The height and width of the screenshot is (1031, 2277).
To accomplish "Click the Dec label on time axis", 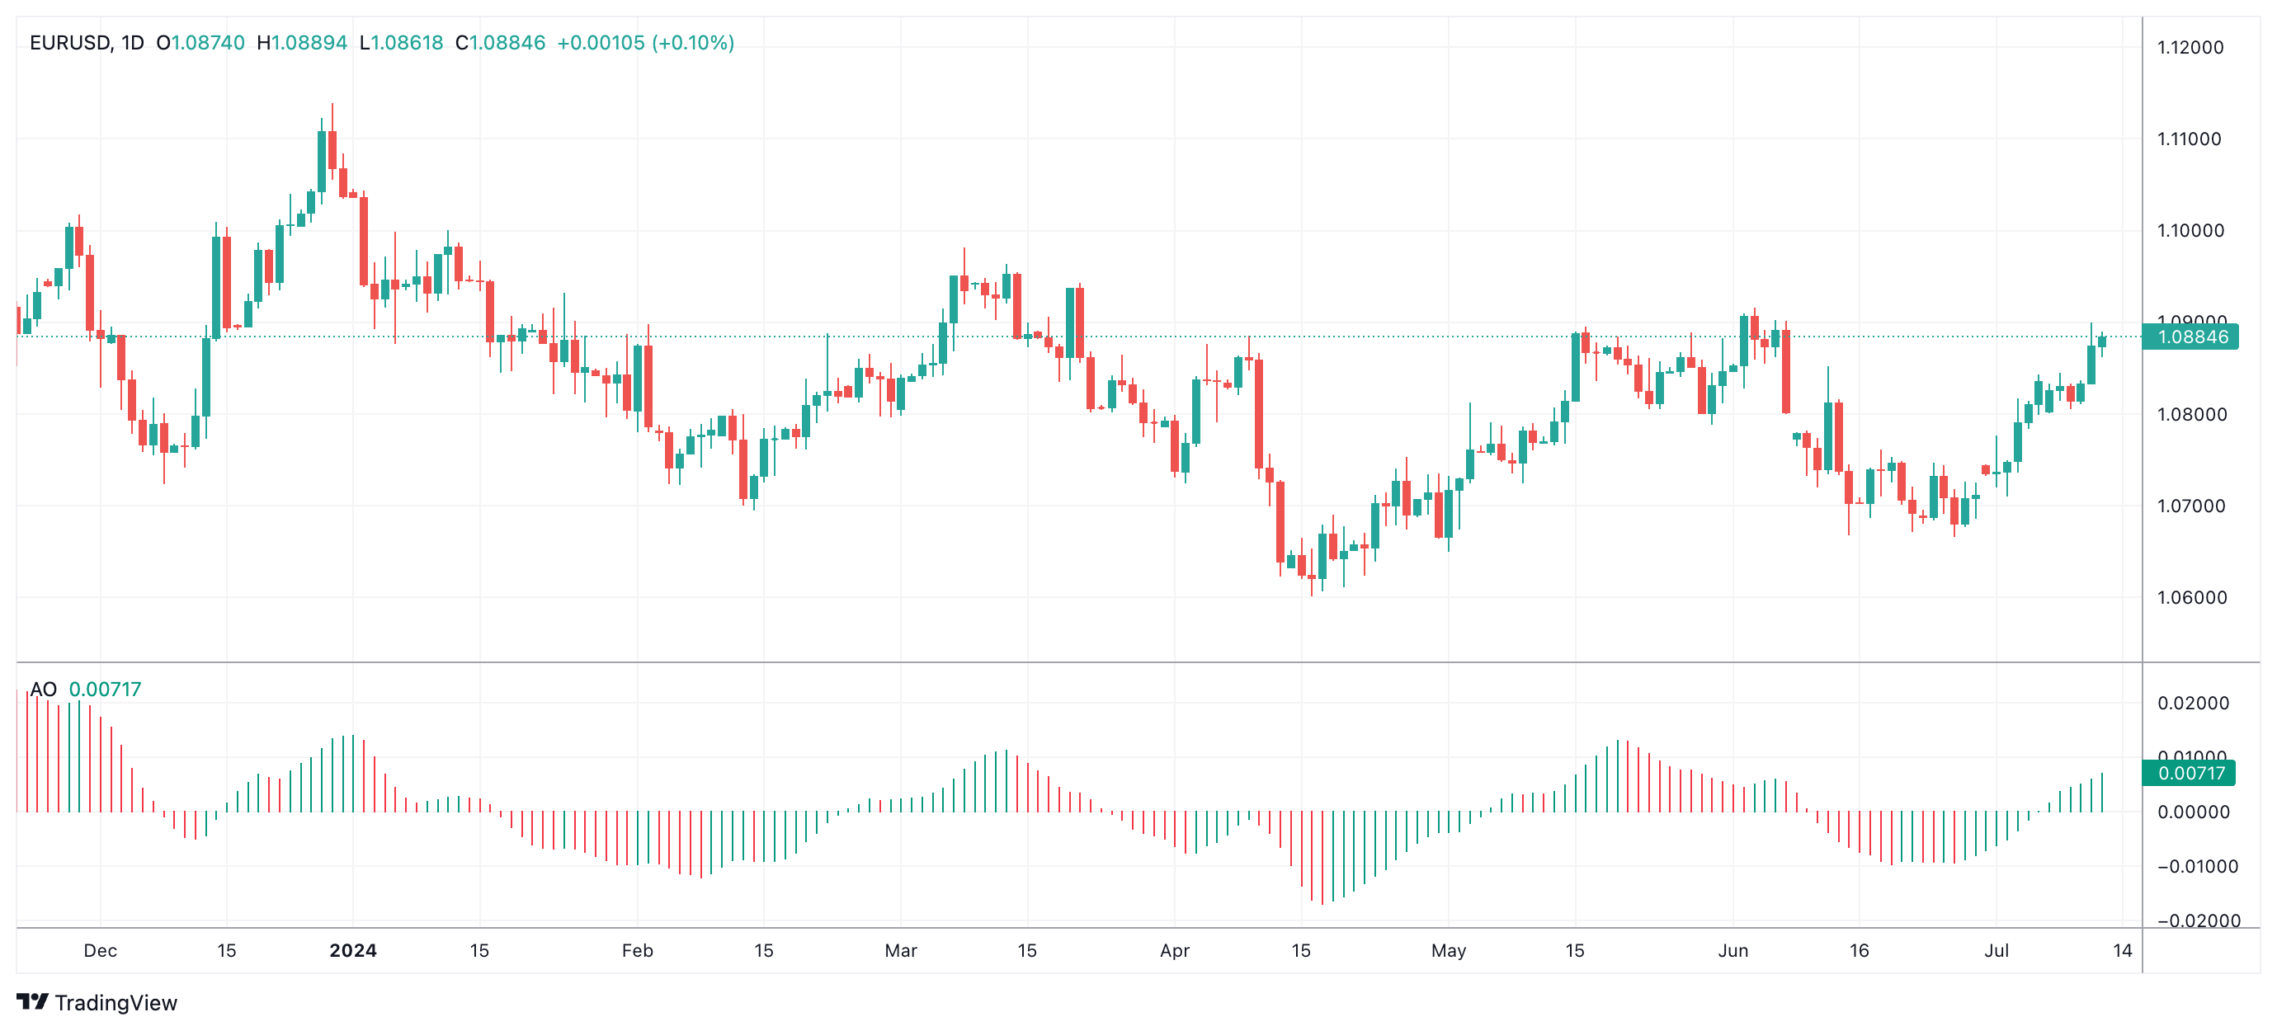I will 102,952.
